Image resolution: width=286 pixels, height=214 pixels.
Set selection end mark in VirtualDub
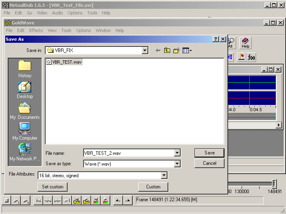[128, 201]
